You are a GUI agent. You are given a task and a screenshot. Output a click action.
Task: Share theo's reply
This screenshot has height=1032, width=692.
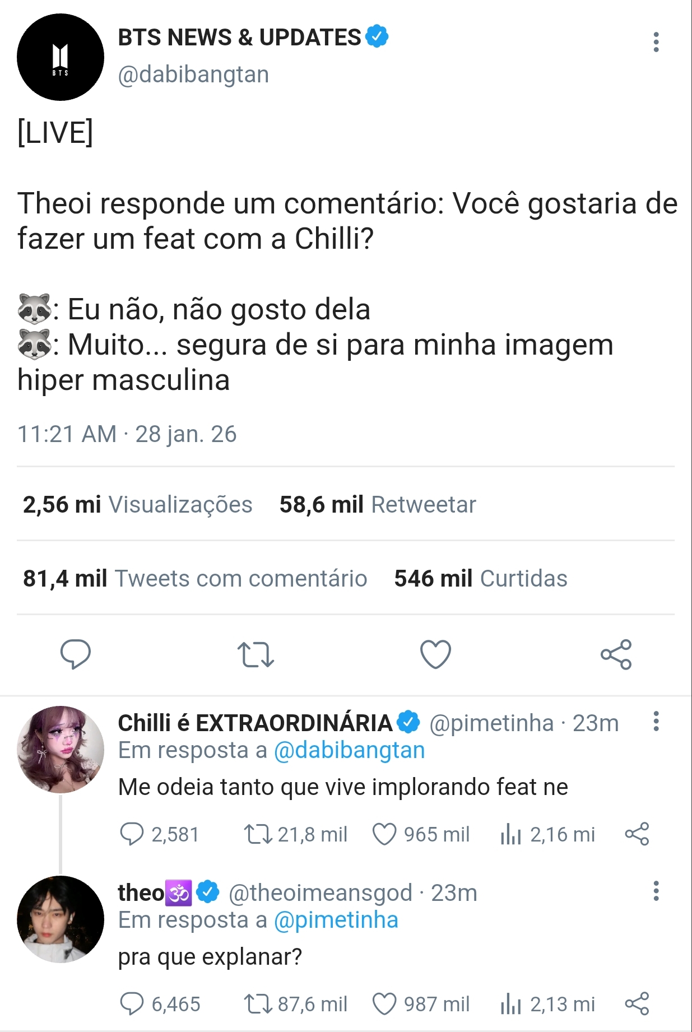(x=637, y=1004)
